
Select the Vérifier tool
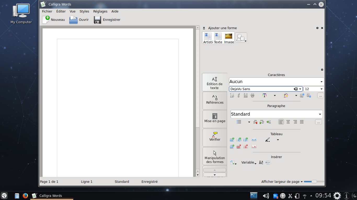coord(215,138)
